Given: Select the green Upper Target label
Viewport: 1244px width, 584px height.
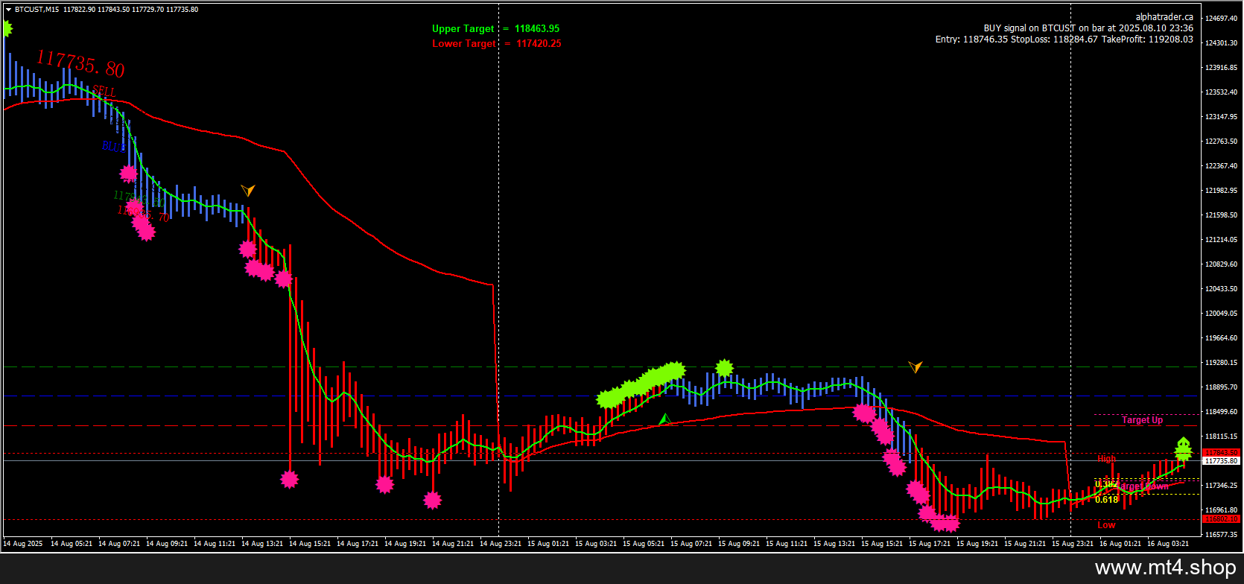Looking at the screenshot, I should point(463,29).
